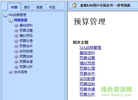
Task: Follow the 预算设置 related topic link
Action: 87,58
